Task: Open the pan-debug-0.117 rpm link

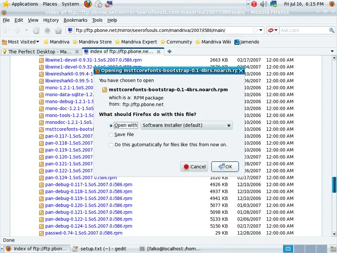Action: point(88,185)
